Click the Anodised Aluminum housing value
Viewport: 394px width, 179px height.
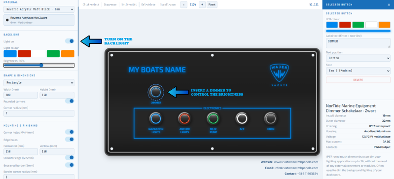pos(377,131)
